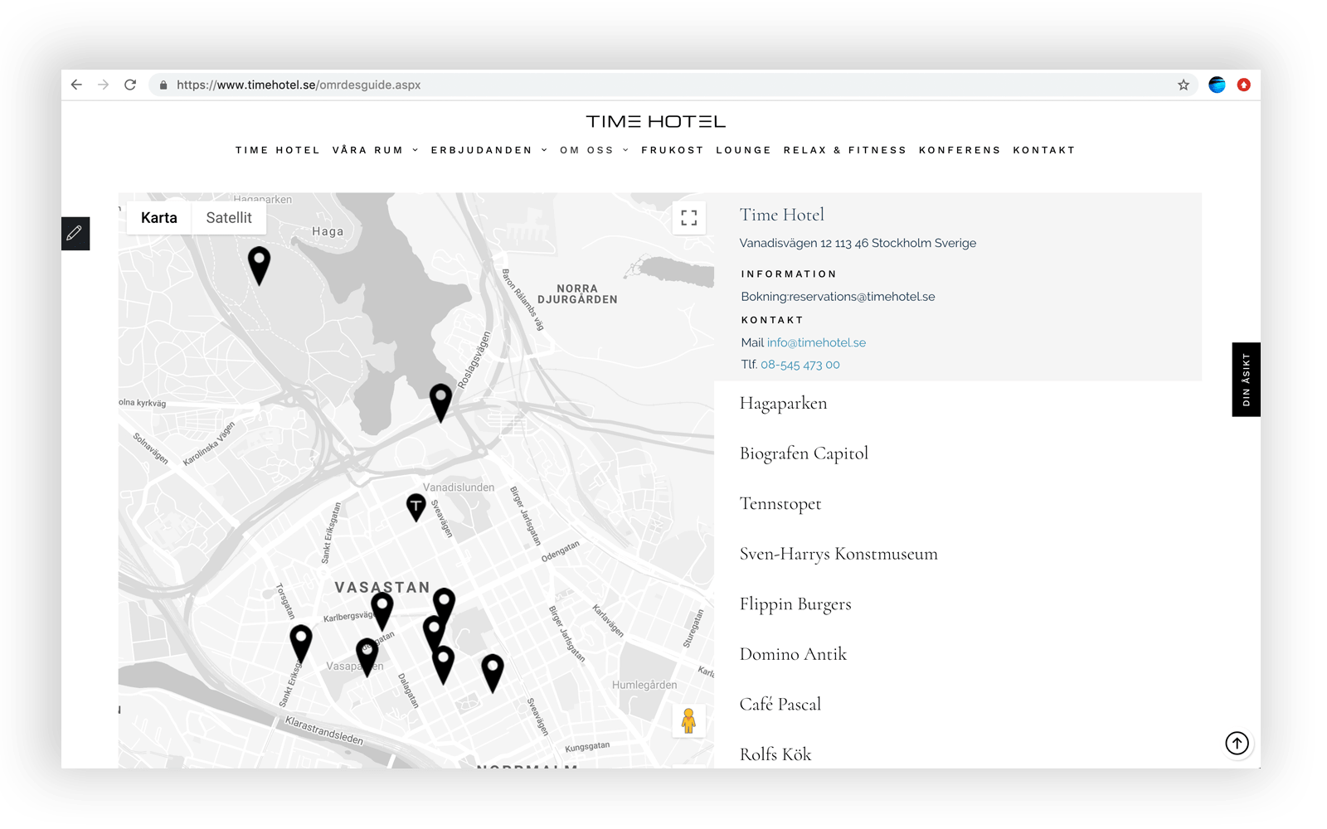Reload the page with the refresh icon

click(130, 85)
